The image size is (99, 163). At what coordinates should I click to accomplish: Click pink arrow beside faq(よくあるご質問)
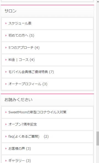(x=6, y=136)
